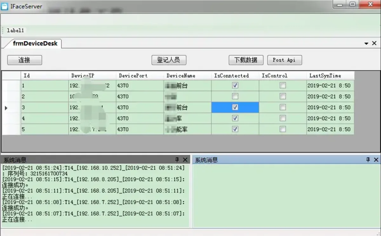Click the IFaceServer app icon in title bar
381x236 pixels.
point(4,6)
